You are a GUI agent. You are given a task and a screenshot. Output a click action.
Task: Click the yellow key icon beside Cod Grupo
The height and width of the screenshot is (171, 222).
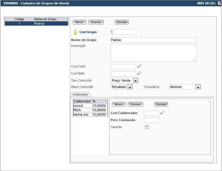pos(75,32)
